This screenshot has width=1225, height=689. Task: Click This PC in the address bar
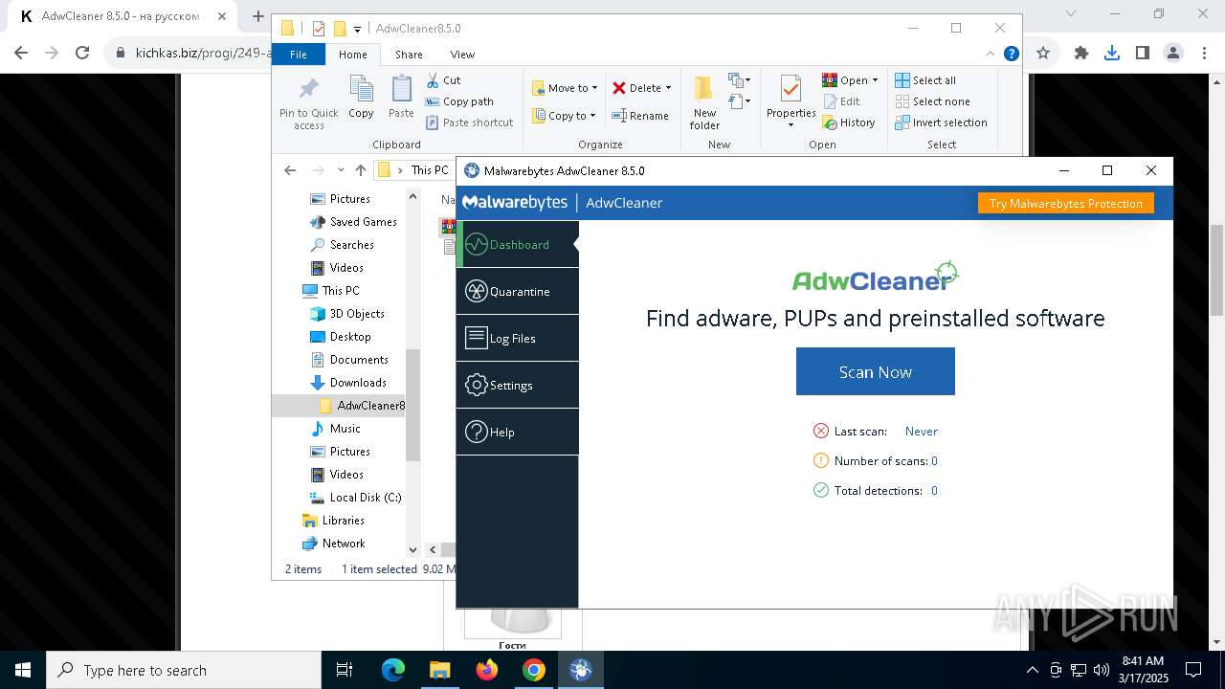point(429,170)
